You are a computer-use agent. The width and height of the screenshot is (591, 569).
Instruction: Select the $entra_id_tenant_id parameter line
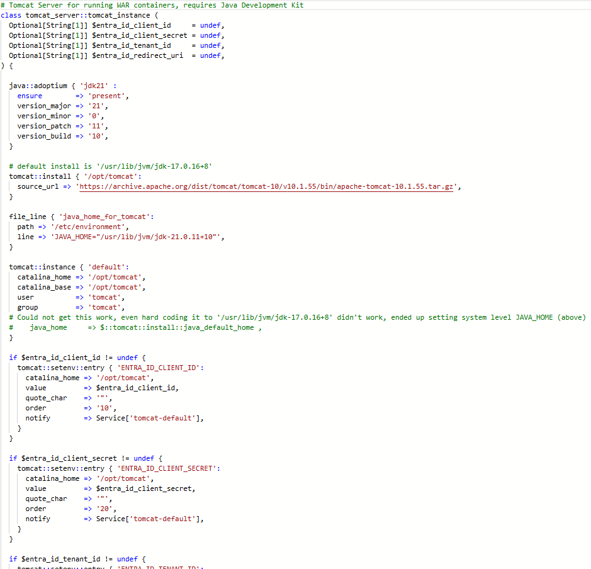pyautogui.click(x=116, y=45)
